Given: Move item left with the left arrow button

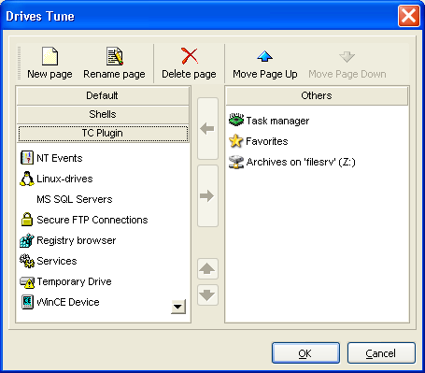Looking at the screenshot, I should tap(207, 128).
